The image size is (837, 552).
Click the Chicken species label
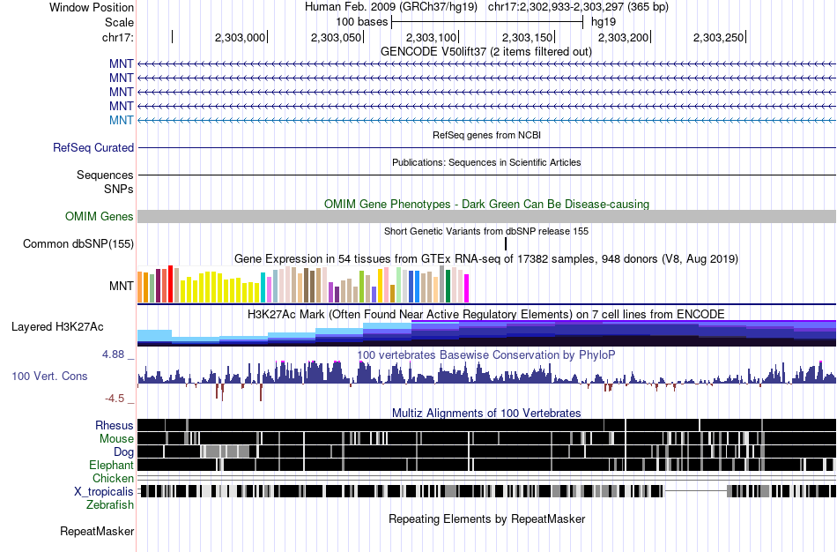[x=113, y=478]
